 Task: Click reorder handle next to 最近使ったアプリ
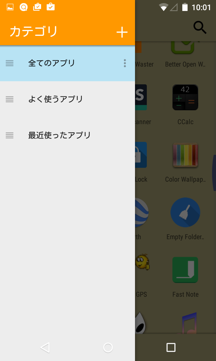10,135
